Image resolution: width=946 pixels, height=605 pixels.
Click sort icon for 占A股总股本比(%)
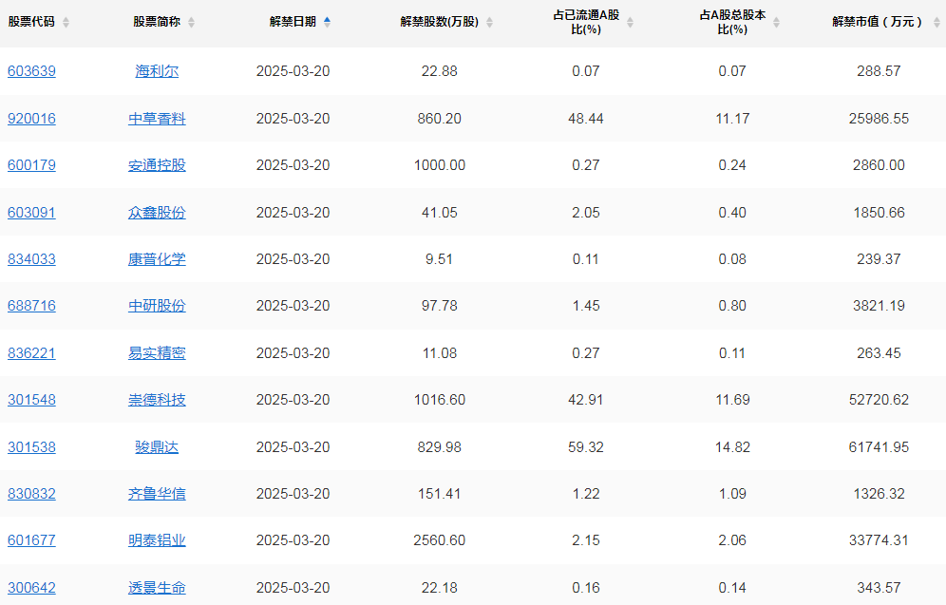click(x=777, y=23)
